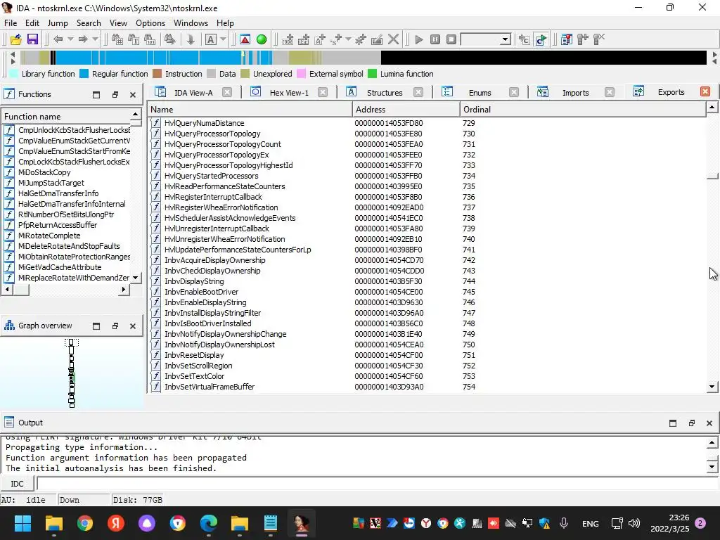This screenshot has width=720, height=540.
Task: Open a file with the folder icon
Action: tap(15, 39)
